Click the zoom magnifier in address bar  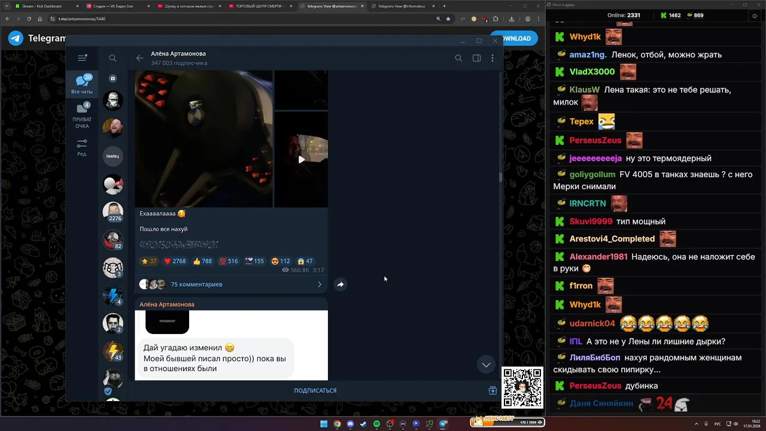coord(439,19)
